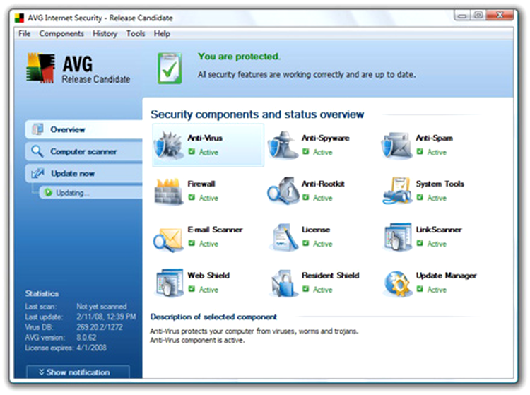Image resolution: width=530 pixels, height=395 pixels.
Task: Select the Resident Shield padlock icon
Action: pyautogui.click(x=283, y=283)
